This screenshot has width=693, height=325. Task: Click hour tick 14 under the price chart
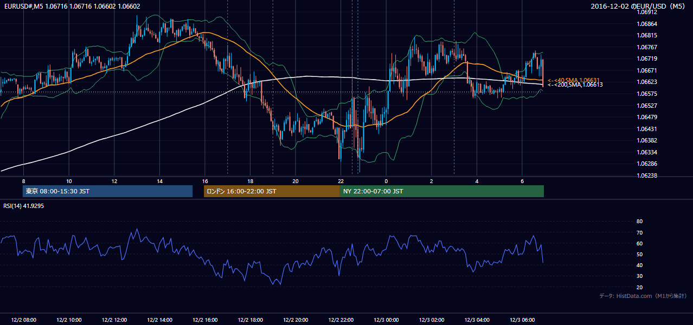(x=159, y=181)
